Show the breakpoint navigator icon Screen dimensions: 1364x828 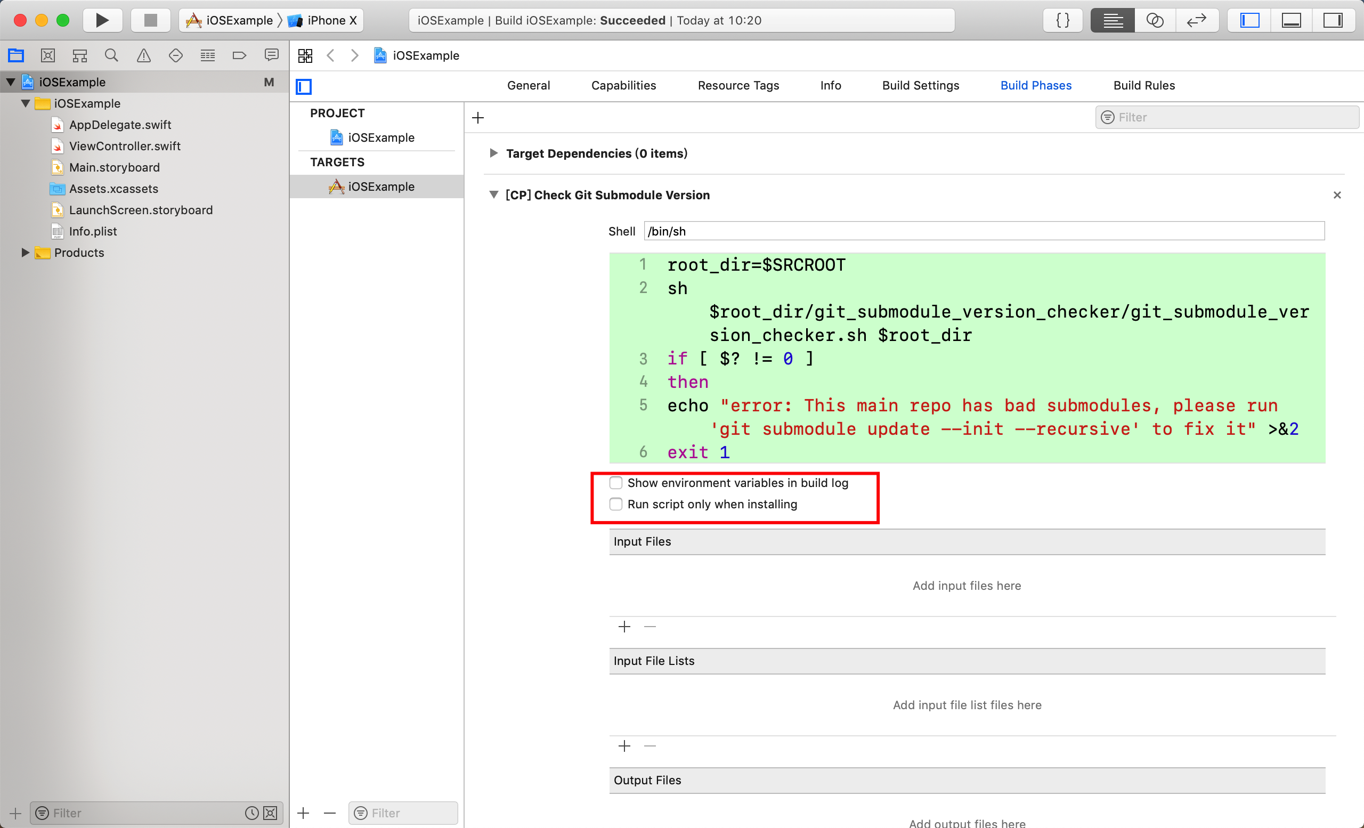(x=239, y=55)
